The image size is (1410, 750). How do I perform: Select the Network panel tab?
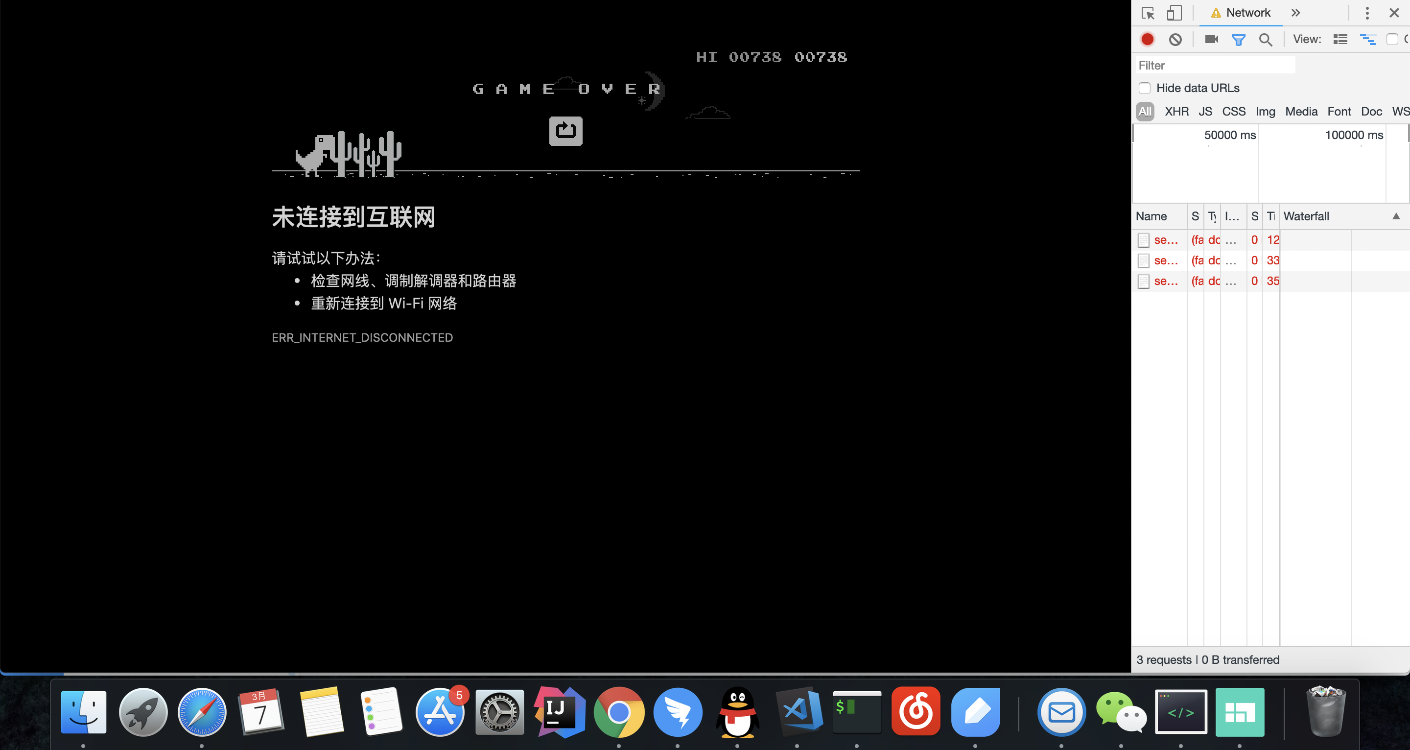(1247, 13)
